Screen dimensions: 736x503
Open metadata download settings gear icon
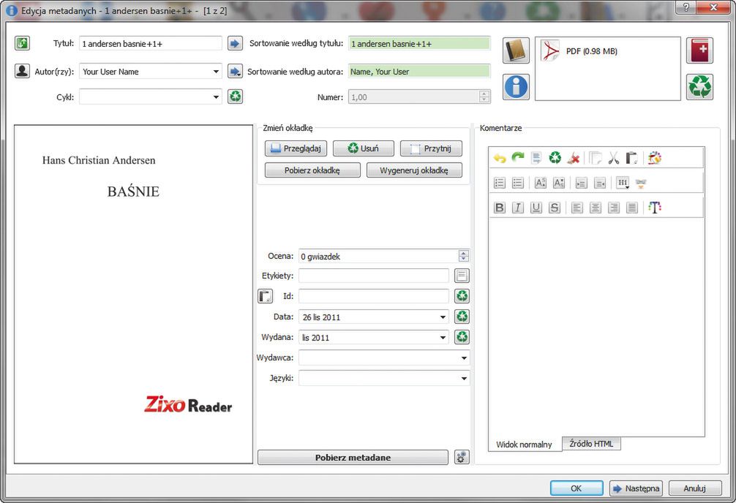point(462,457)
